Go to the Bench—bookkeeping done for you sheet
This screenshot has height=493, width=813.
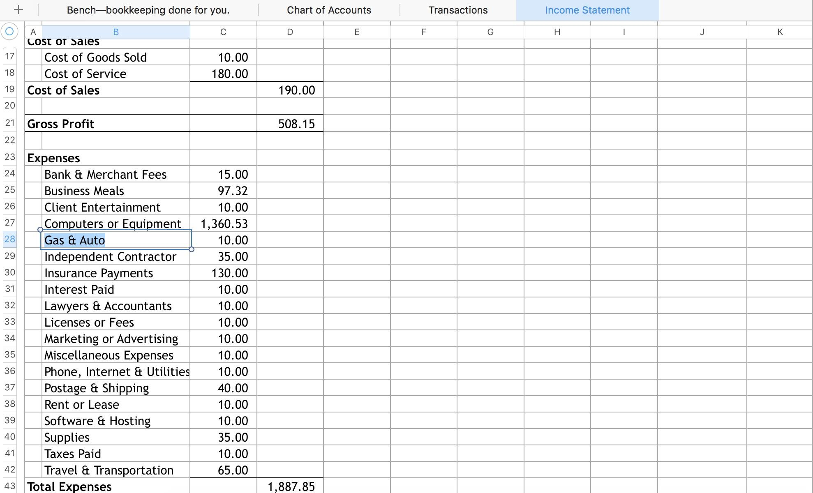[148, 10]
